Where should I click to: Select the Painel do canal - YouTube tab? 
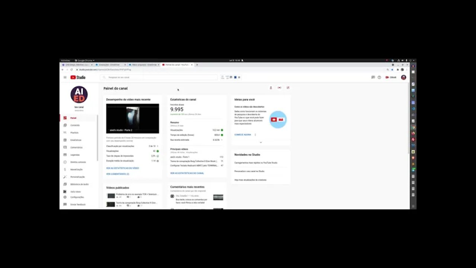click(x=177, y=65)
